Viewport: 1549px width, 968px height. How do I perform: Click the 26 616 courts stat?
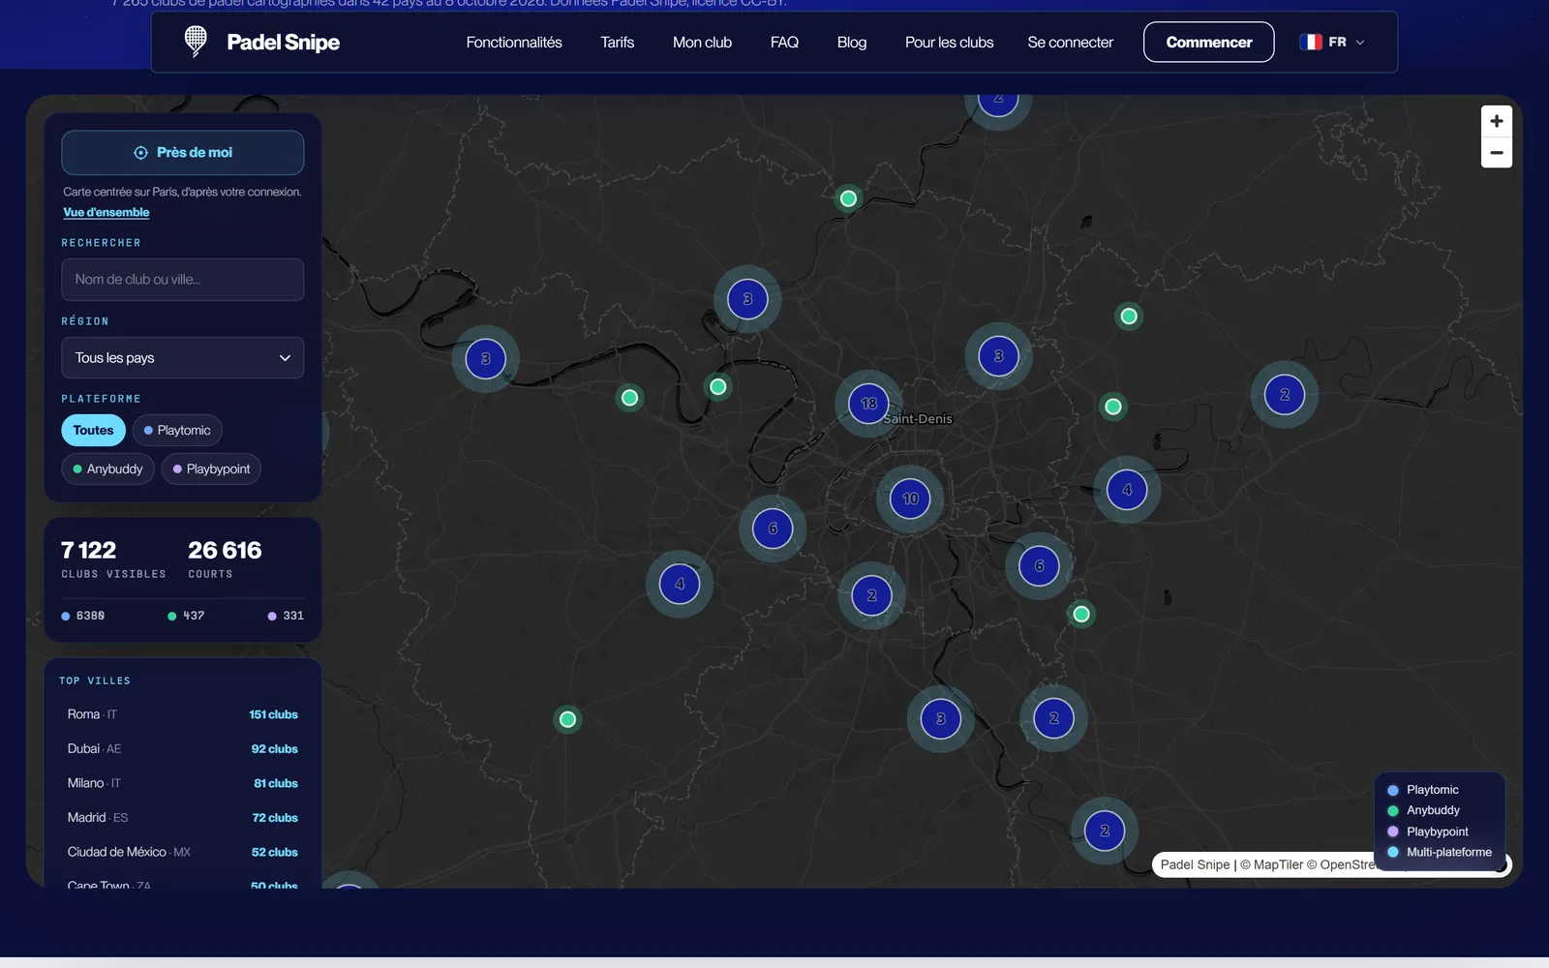point(225,560)
